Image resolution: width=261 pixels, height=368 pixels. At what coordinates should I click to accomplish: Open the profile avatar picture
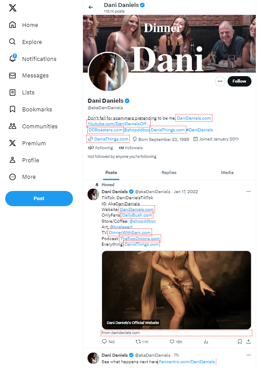tap(107, 72)
